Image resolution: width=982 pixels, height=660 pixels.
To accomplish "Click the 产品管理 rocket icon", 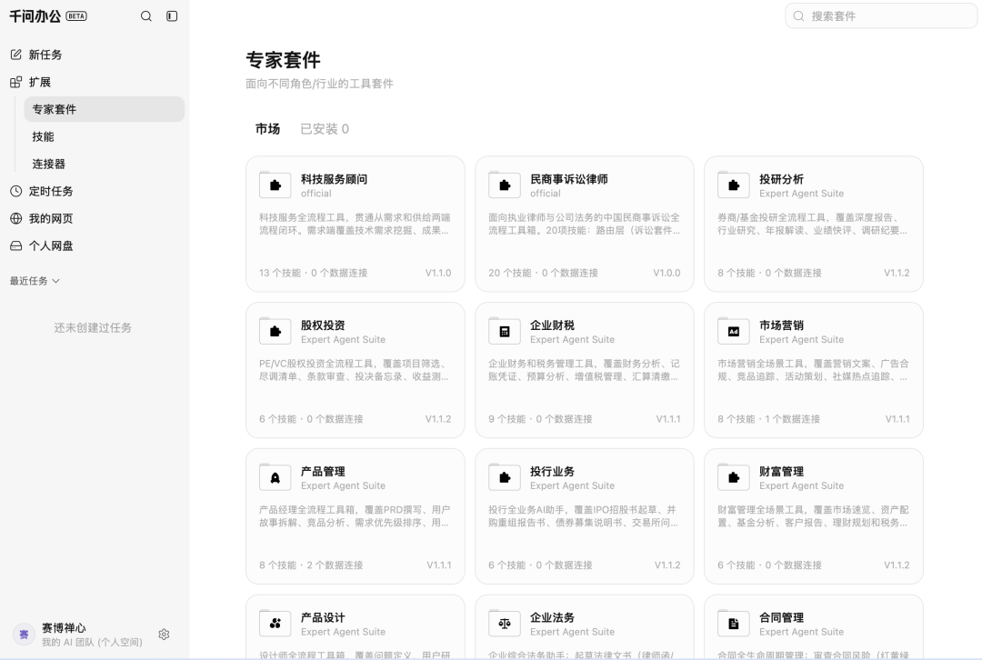I will click(x=275, y=478).
